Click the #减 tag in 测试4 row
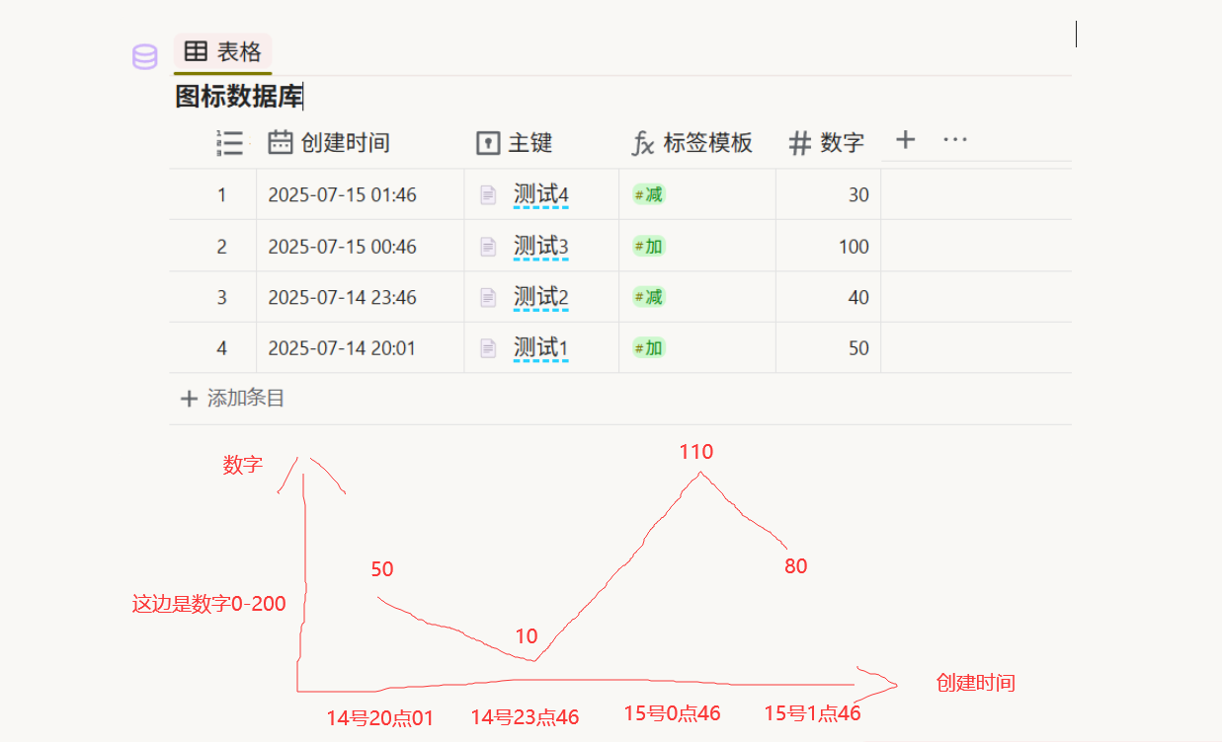Image resolution: width=1222 pixels, height=742 pixels. pos(649,195)
